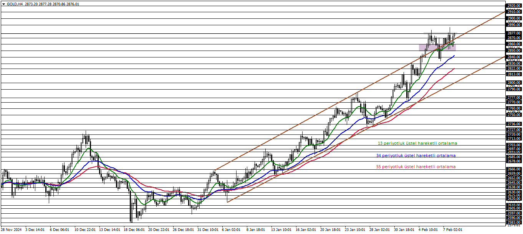Click the 2610.00 price level label
Screen dimensions: 523x234
click(514, 205)
